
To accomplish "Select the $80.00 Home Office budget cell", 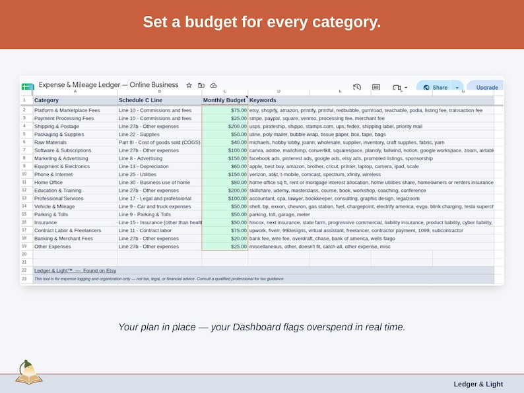I will coord(225,182).
